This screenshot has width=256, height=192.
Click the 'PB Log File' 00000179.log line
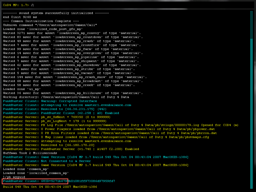point(121,125)
